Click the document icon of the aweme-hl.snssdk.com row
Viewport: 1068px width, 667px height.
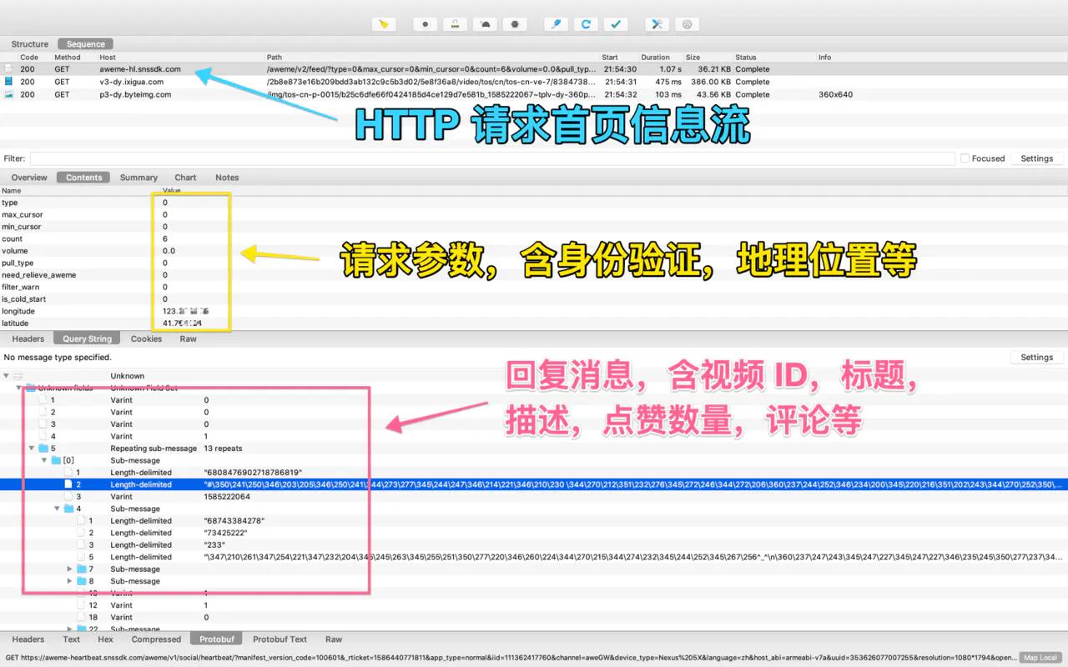8,69
